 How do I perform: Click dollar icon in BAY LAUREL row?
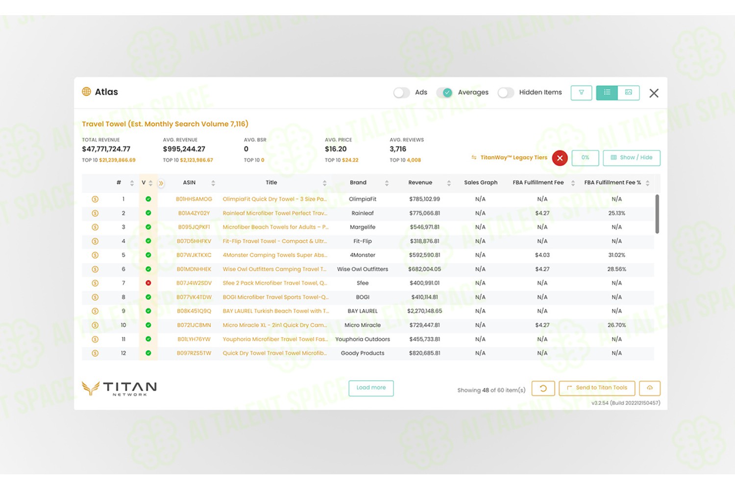[x=95, y=311]
